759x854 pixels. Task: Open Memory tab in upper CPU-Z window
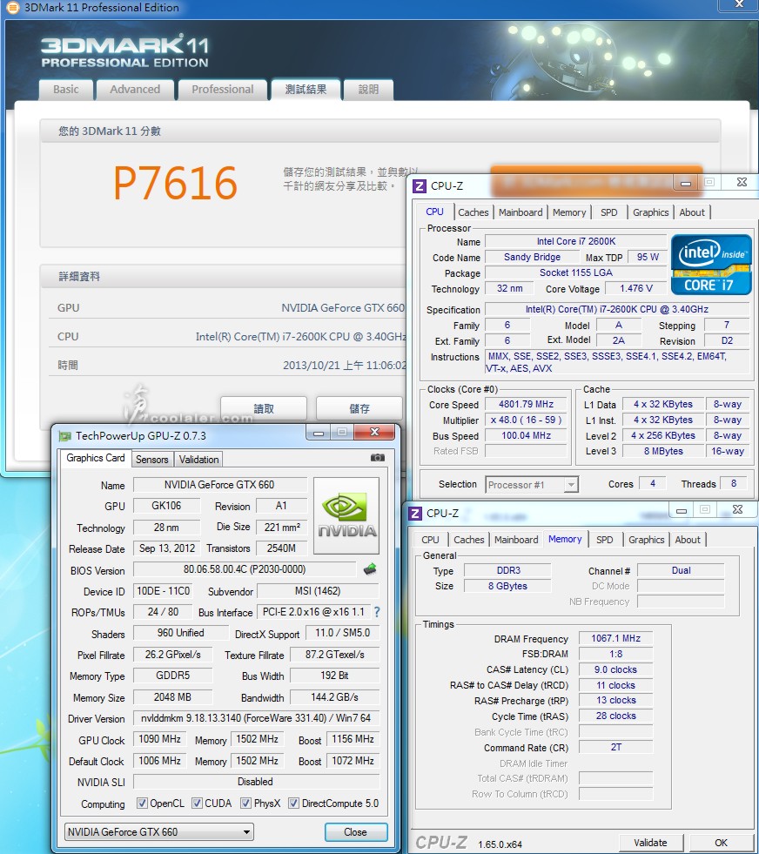[569, 212]
